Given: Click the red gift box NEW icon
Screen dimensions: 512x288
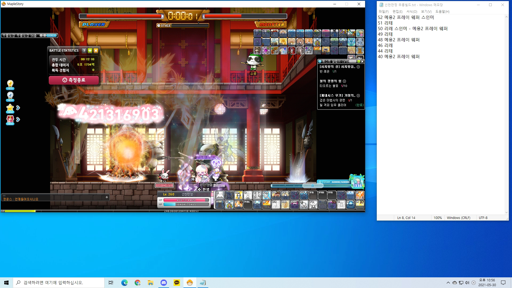Looking at the screenshot, I should coord(10,120).
